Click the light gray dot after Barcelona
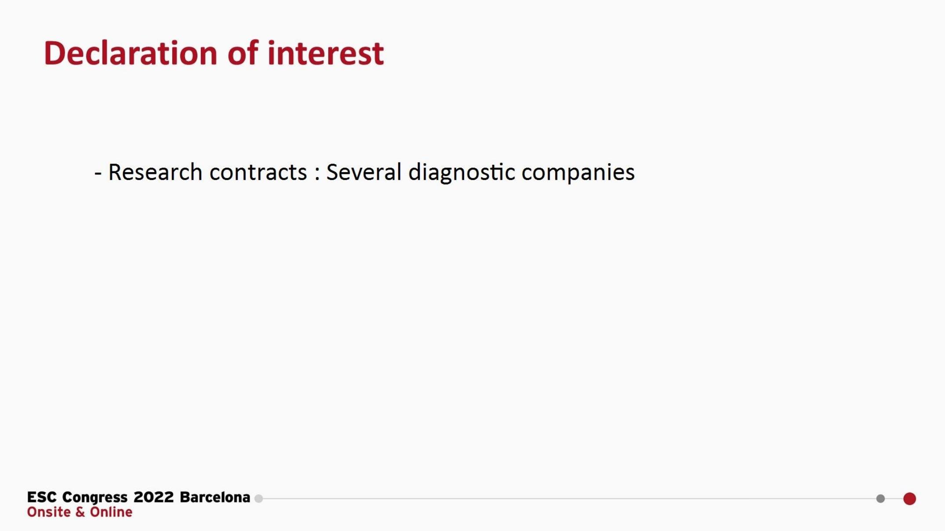Image resolution: width=945 pixels, height=531 pixels. 259,498
